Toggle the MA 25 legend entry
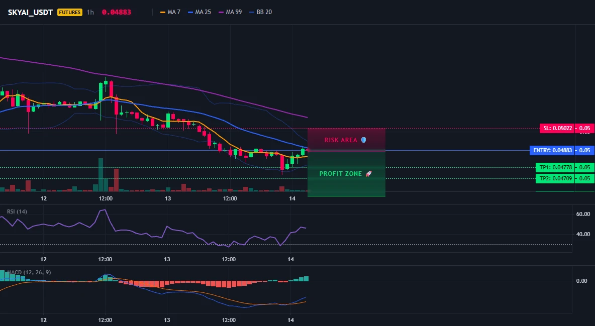The image size is (595, 326). [199, 12]
